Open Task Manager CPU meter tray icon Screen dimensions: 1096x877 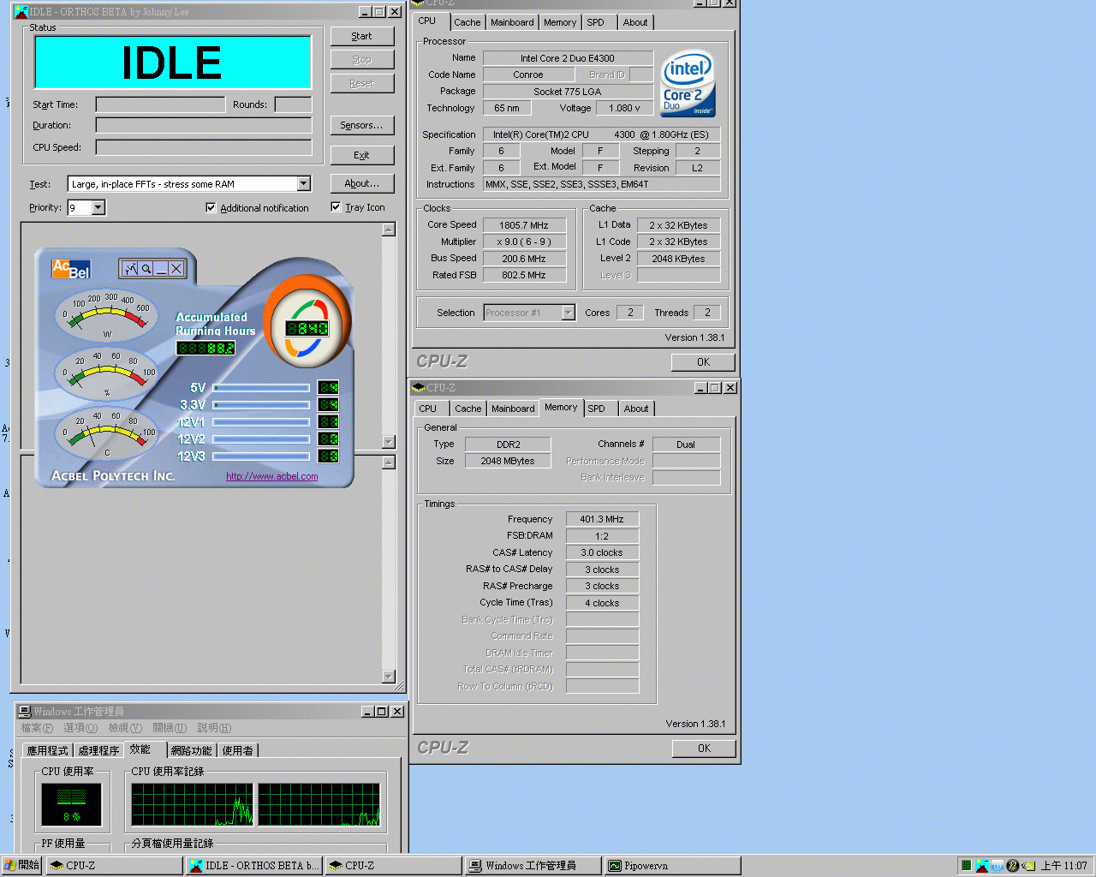(966, 866)
